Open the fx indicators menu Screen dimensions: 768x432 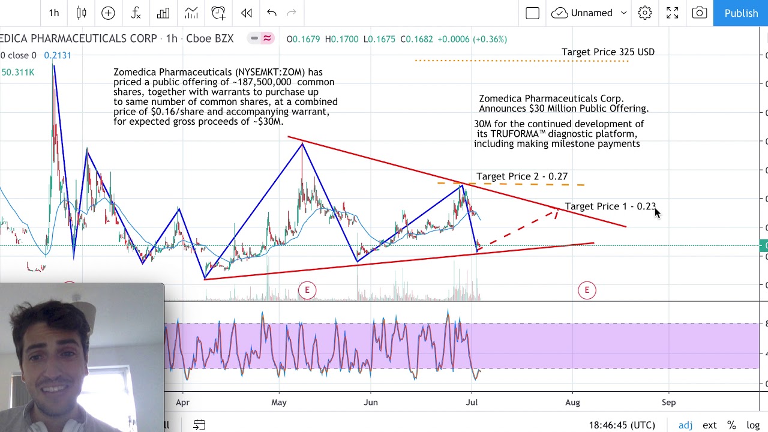click(x=136, y=13)
